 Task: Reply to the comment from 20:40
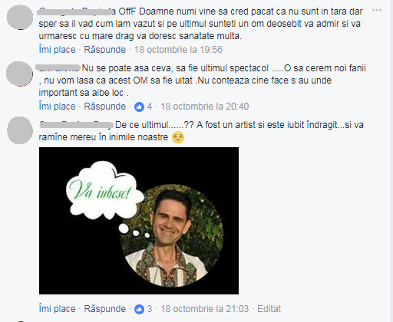click(x=105, y=107)
